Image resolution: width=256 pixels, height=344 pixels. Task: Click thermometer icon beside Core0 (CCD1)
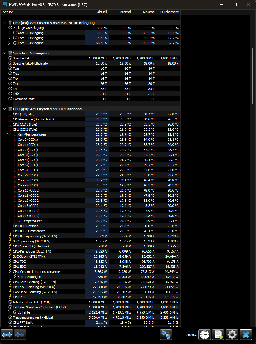[15, 140]
